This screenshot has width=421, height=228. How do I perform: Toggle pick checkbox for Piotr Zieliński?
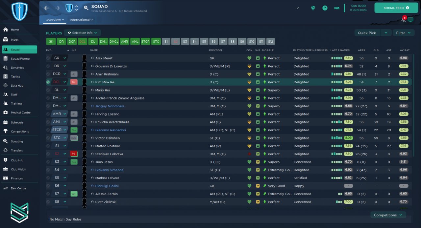point(48,202)
